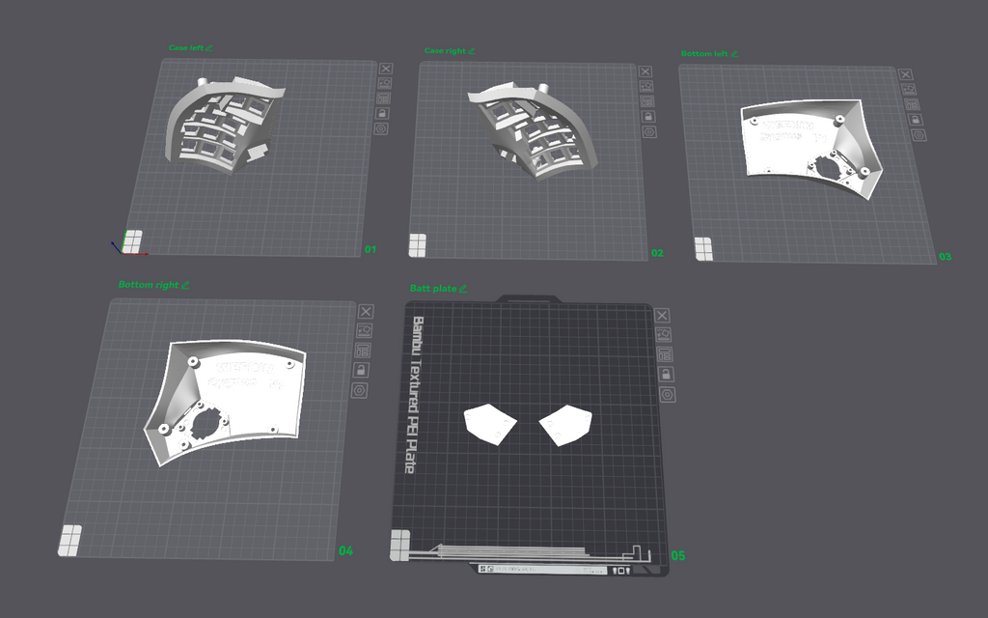Auto orient objects on Case right plate
Viewport: 988px width, 618px height.
click(646, 86)
